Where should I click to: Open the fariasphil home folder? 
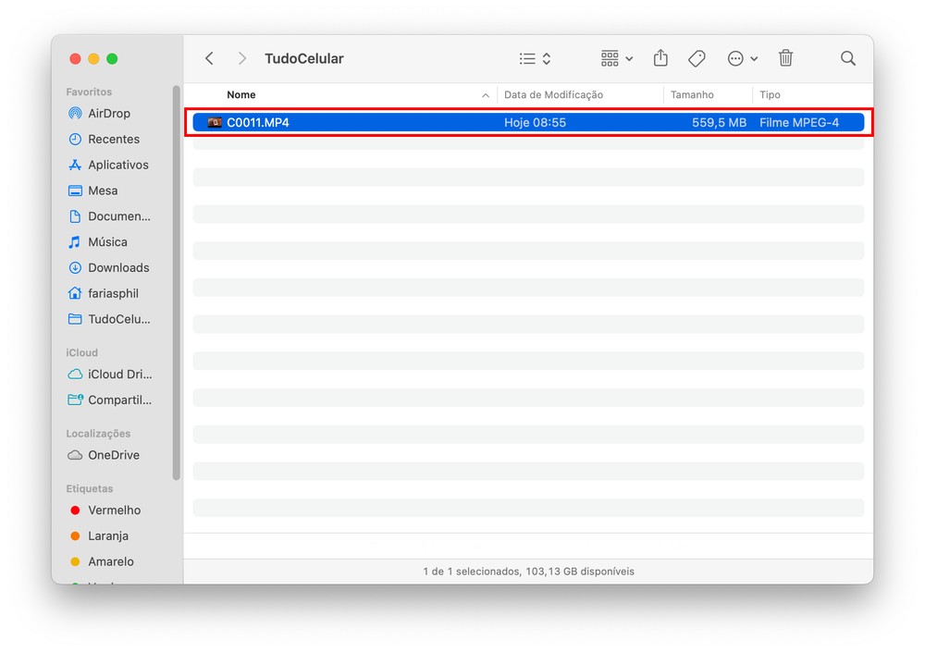[x=113, y=293]
